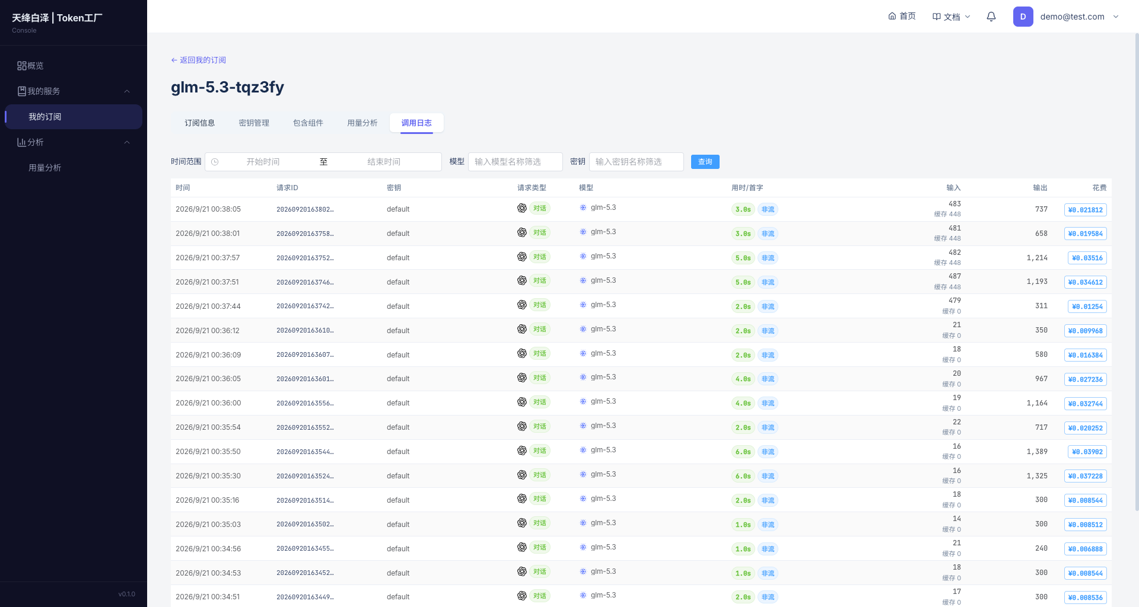This screenshot has width=1139, height=607.
Task: Click the 返回我的订阅 back link
Action: tap(198, 60)
